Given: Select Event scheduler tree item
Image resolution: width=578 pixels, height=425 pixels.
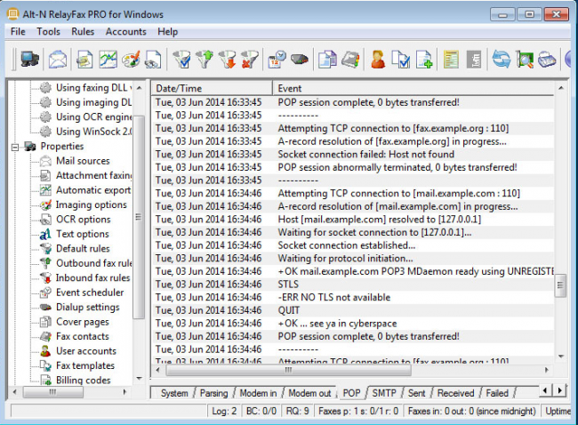Looking at the screenshot, I should pyautogui.click(x=90, y=293).
